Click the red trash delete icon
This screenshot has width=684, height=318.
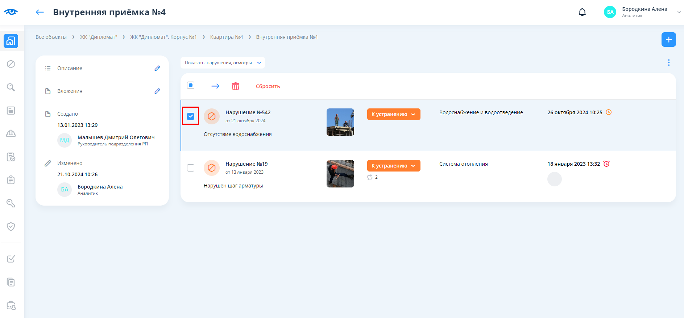coord(236,86)
